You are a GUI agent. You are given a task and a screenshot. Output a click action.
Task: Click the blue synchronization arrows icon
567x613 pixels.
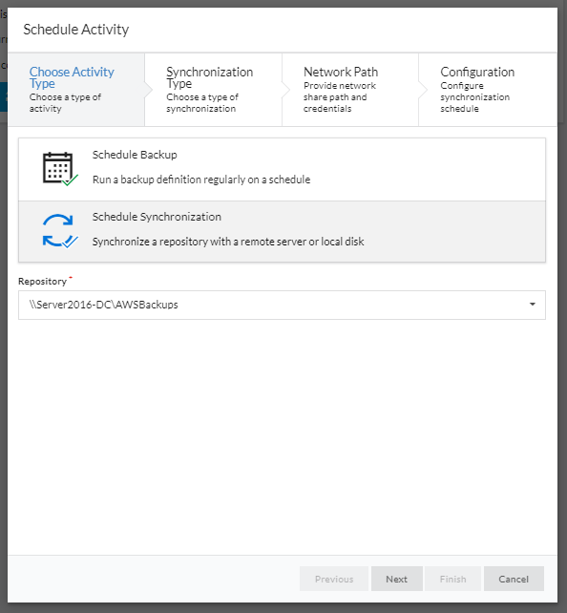pyautogui.click(x=60, y=231)
